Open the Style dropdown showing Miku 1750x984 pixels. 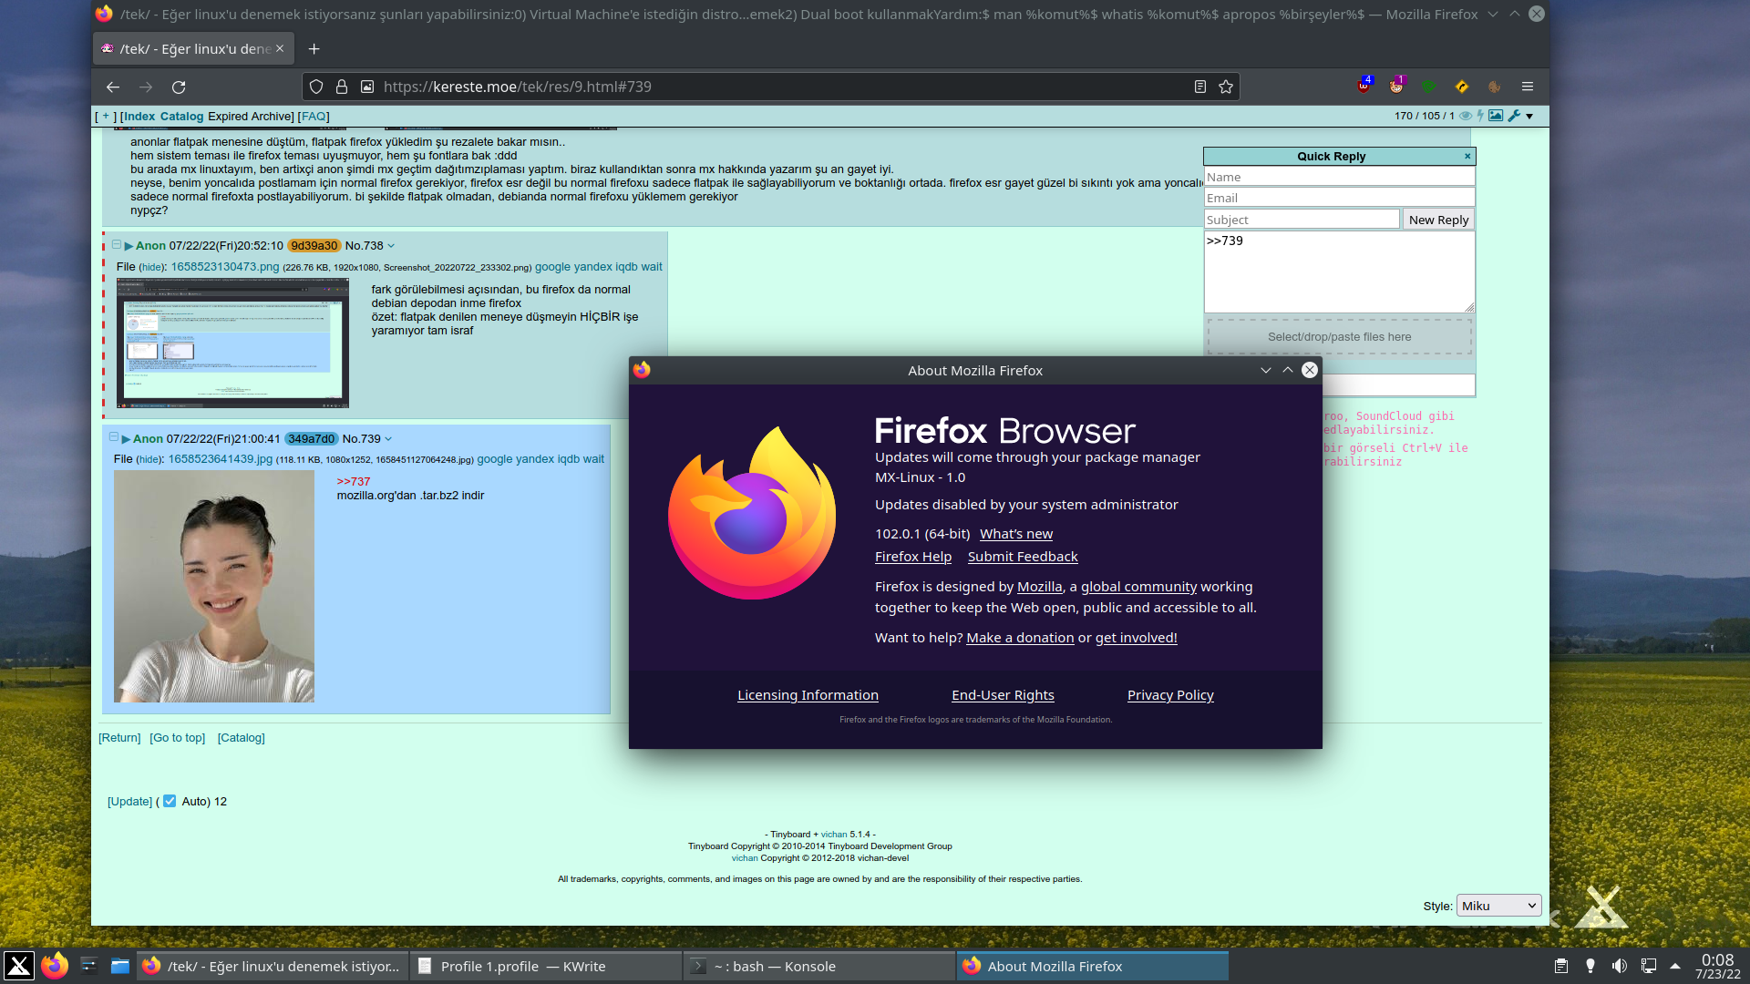click(1498, 906)
